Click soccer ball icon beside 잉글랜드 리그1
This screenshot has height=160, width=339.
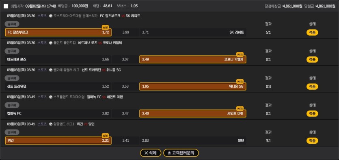51,124
